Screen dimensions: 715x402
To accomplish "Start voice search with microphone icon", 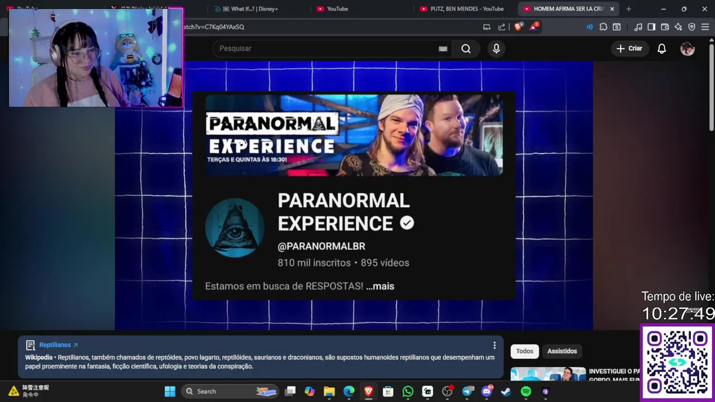I will pyautogui.click(x=496, y=49).
